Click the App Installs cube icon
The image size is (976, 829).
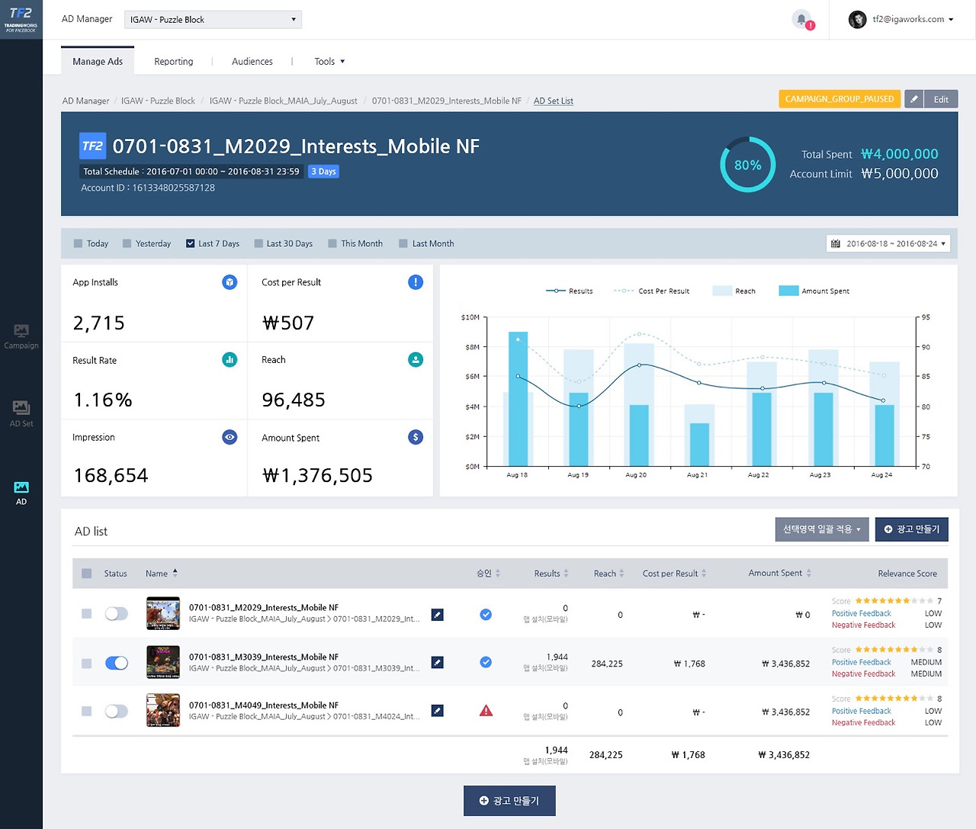[230, 282]
